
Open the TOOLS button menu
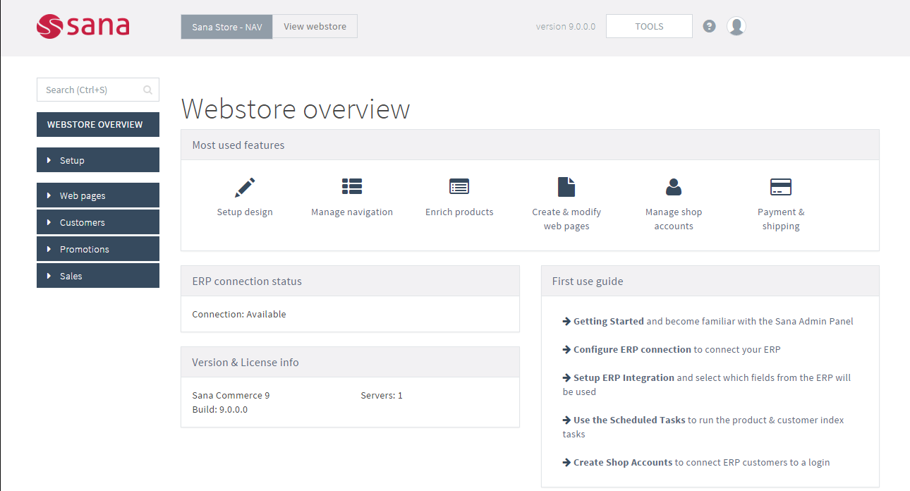[x=649, y=27]
